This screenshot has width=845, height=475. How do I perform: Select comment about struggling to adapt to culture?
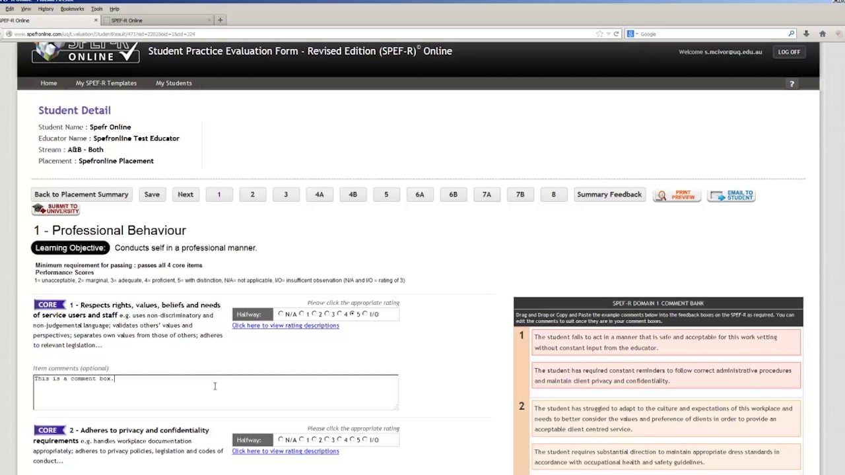(x=666, y=419)
